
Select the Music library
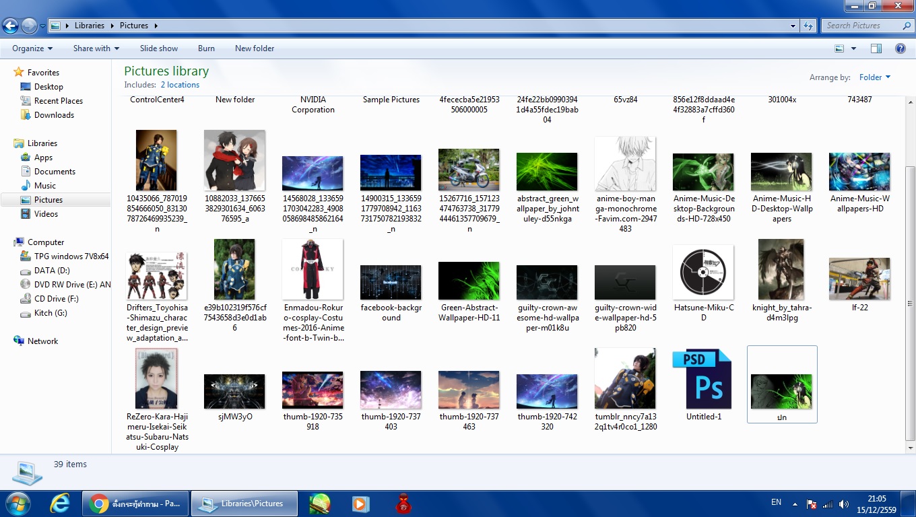click(x=45, y=186)
